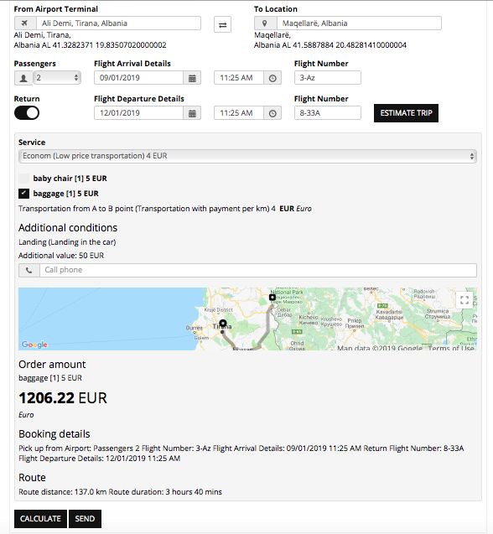Click the arrival Flight Number field 3-Az
This screenshot has height=534, width=493.
pos(328,78)
